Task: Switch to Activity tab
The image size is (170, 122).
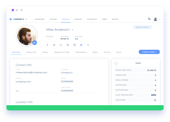Action: 107,52
